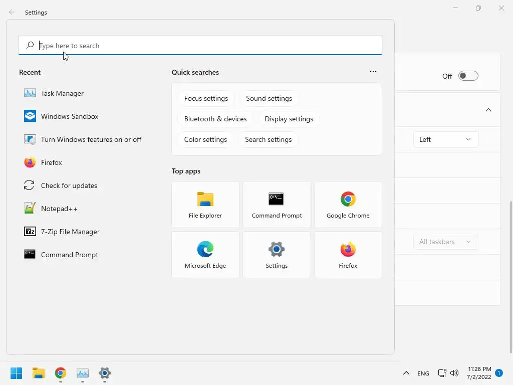Launch Microsoft Edge tile in Top apps

point(205,255)
